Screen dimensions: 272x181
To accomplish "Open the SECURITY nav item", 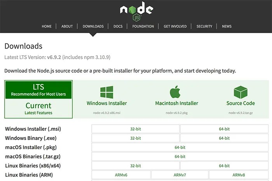I will tap(204, 26).
